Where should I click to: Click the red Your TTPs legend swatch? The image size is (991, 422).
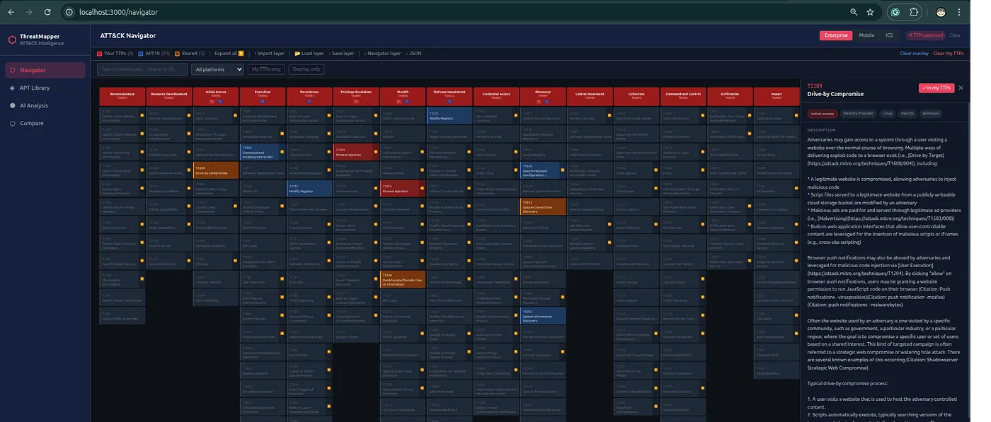click(99, 53)
